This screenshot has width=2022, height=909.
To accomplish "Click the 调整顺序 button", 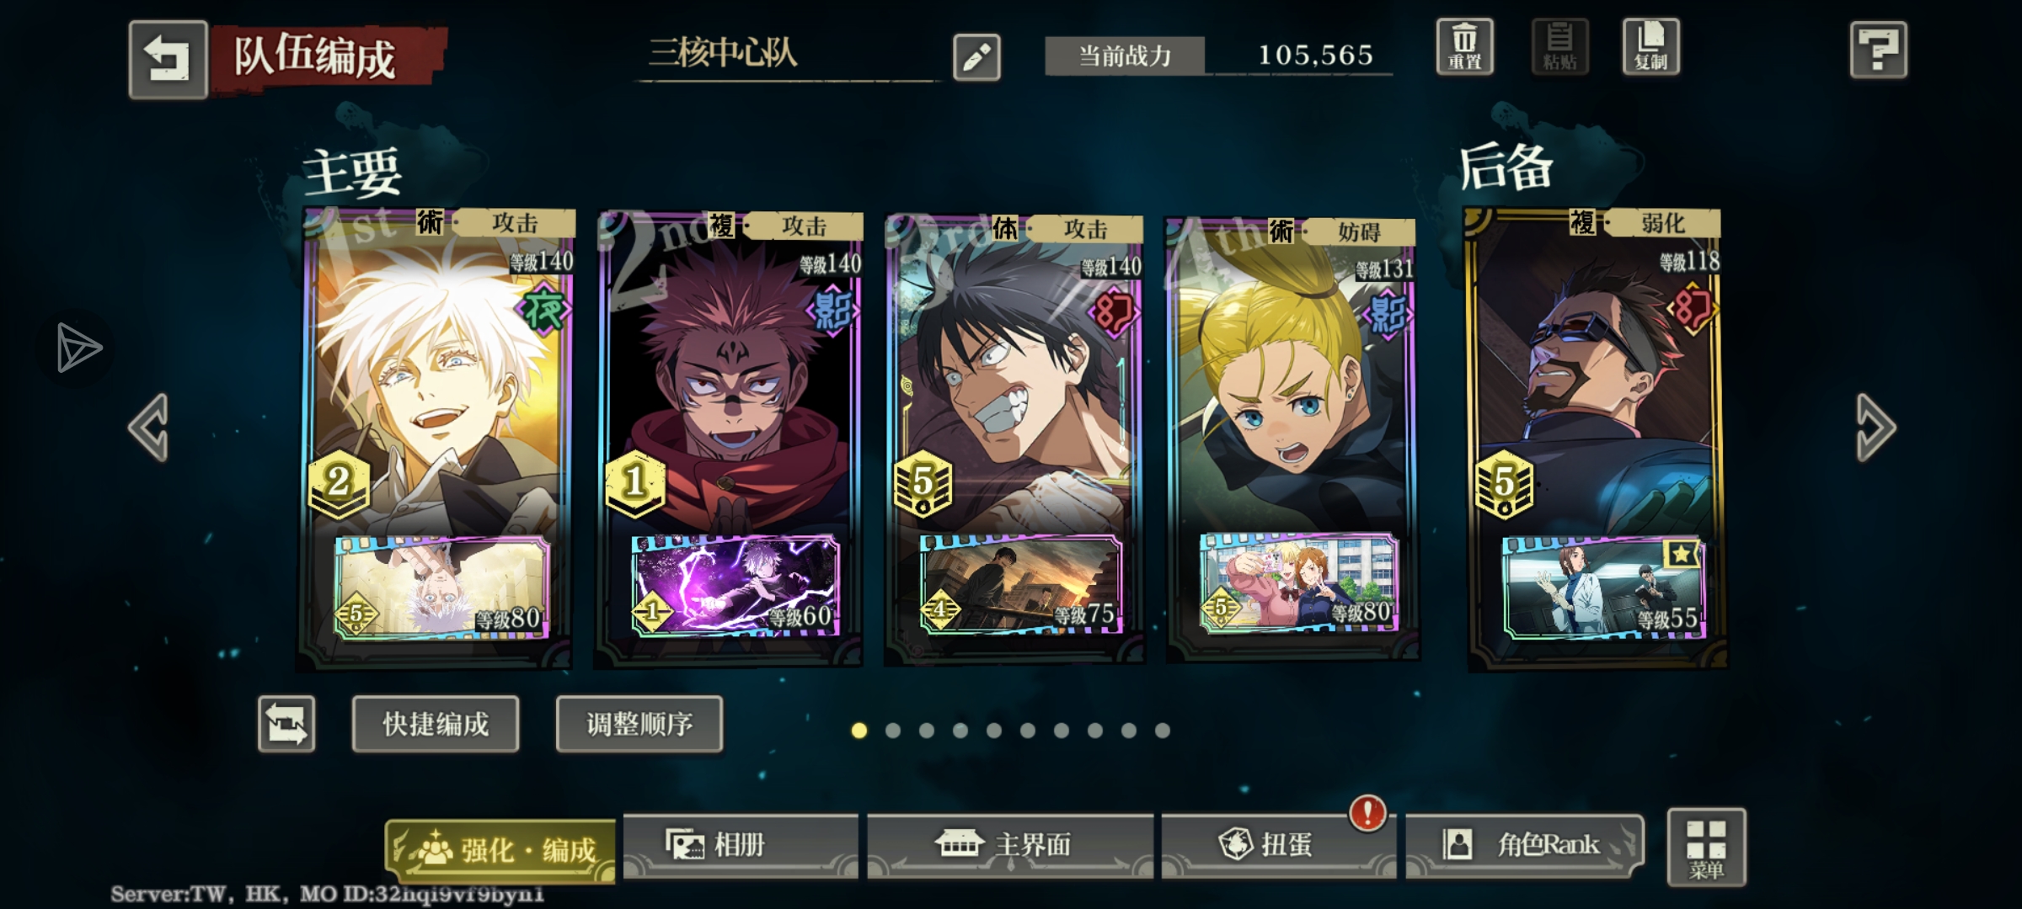I will pos(639,724).
